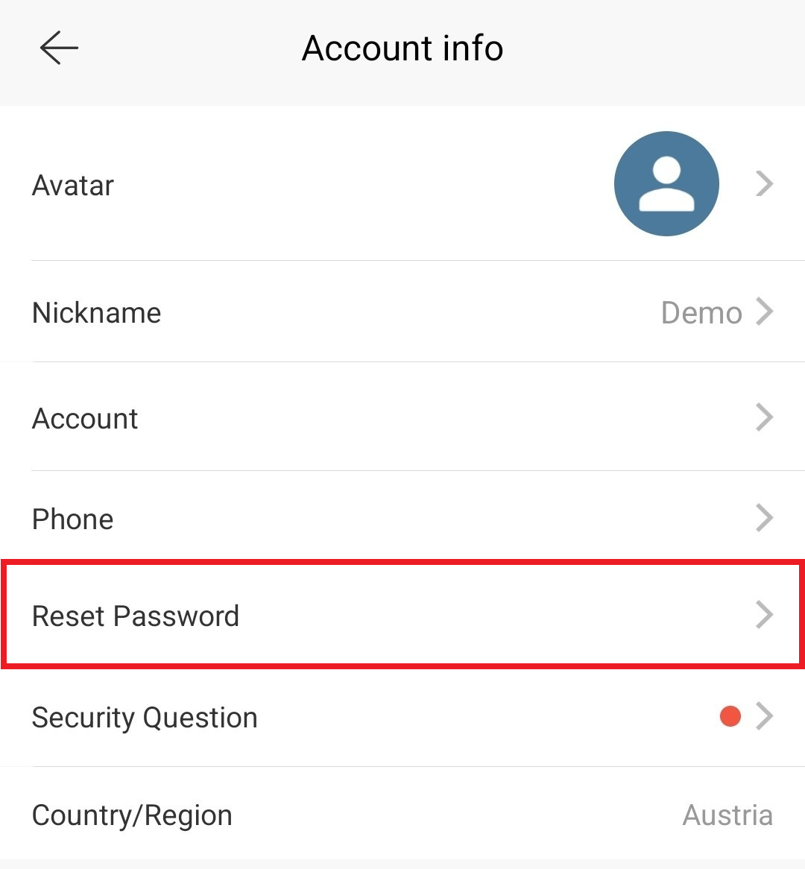Image resolution: width=805 pixels, height=869 pixels.
Task: Tap the chevron in Security Question row
Action: (765, 716)
